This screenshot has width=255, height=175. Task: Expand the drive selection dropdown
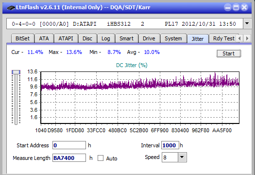click(247, 24)
